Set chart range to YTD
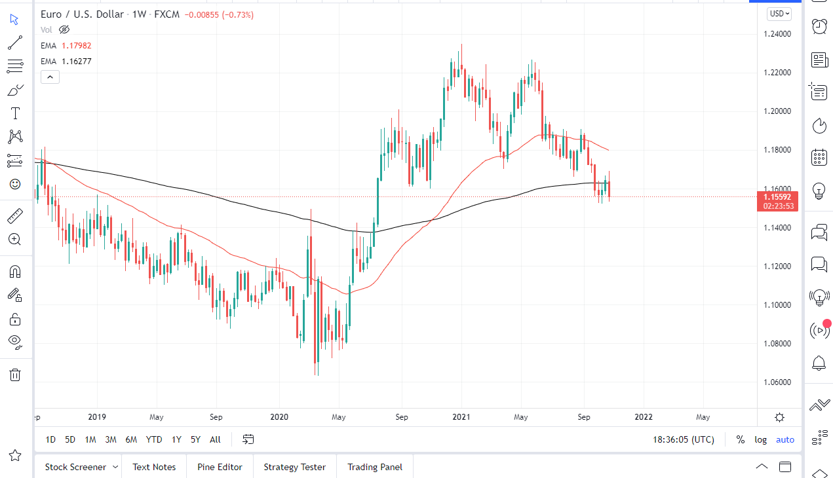 pos(154,439)
